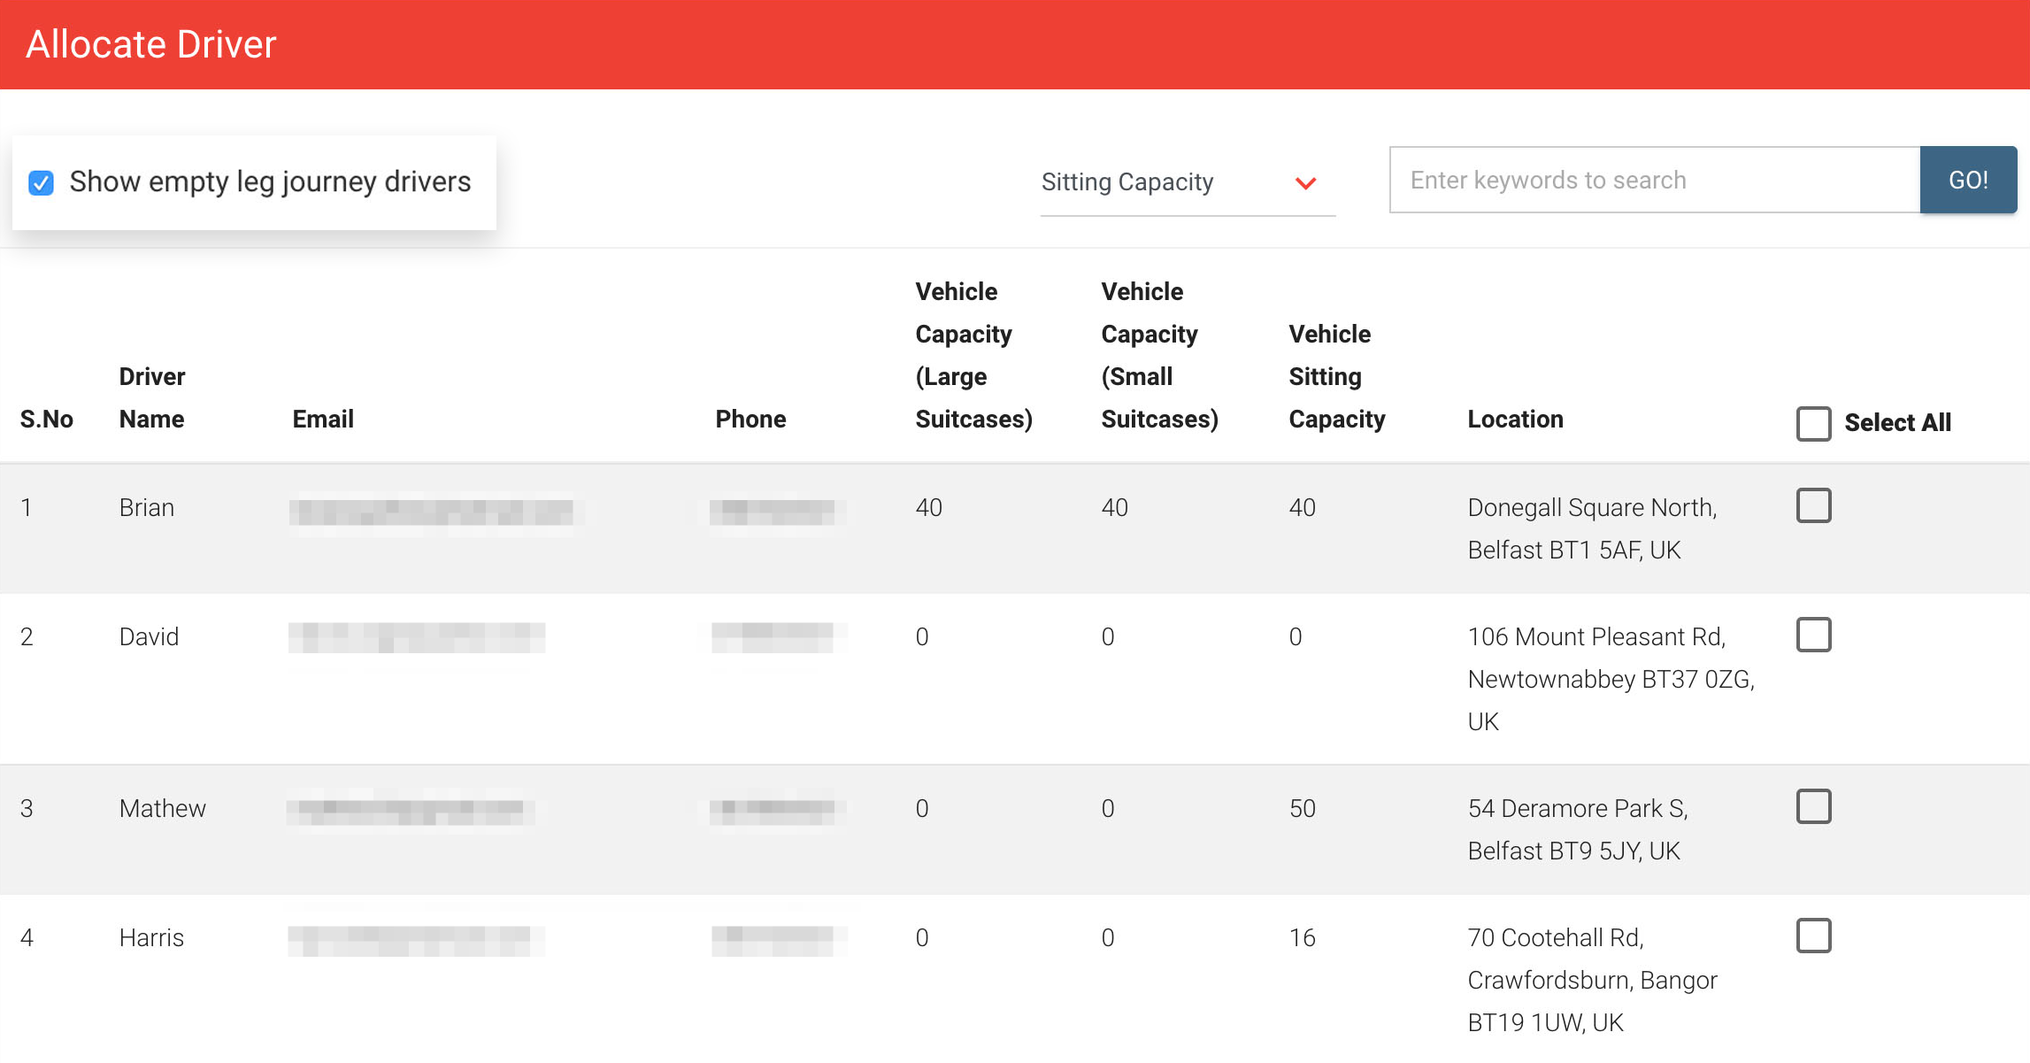Screen dimensions: 2030x1063
Task: Focus the keywords search field
Action: pos(1655,180)
